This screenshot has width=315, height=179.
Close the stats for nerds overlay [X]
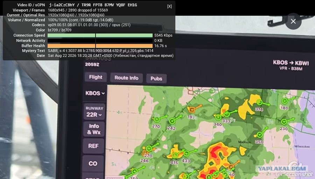[169, 6]
